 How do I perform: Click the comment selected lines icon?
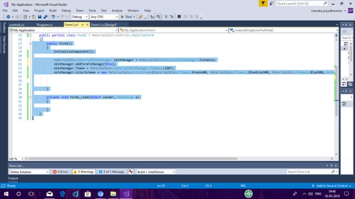(x=165, y=17)
